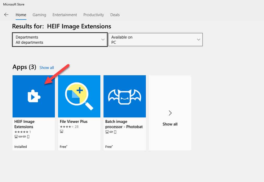The image size is (264, 182).
Task: Open the HEIF Image Extensions puzzle-piece tile
Action: tap(34, 96)
